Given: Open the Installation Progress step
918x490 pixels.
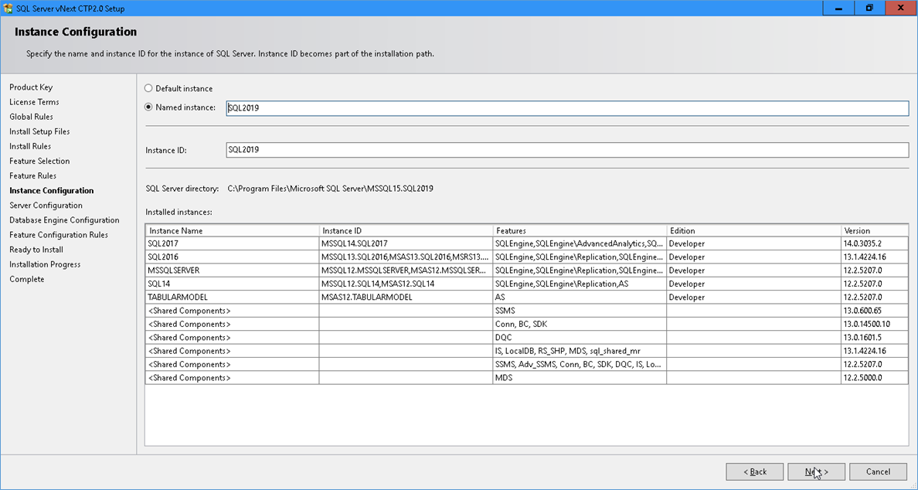Looking at the screenshot, I should [x=45, y=264].
